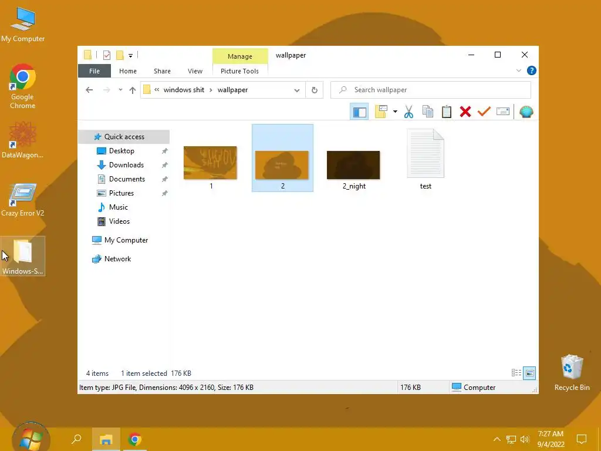The height and width of the screenshot is (451, 601).
Task: Switch to the View ribbon tab
Action: pos(195,71)
